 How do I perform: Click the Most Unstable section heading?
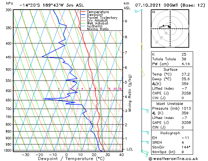(x=170, y=104)
